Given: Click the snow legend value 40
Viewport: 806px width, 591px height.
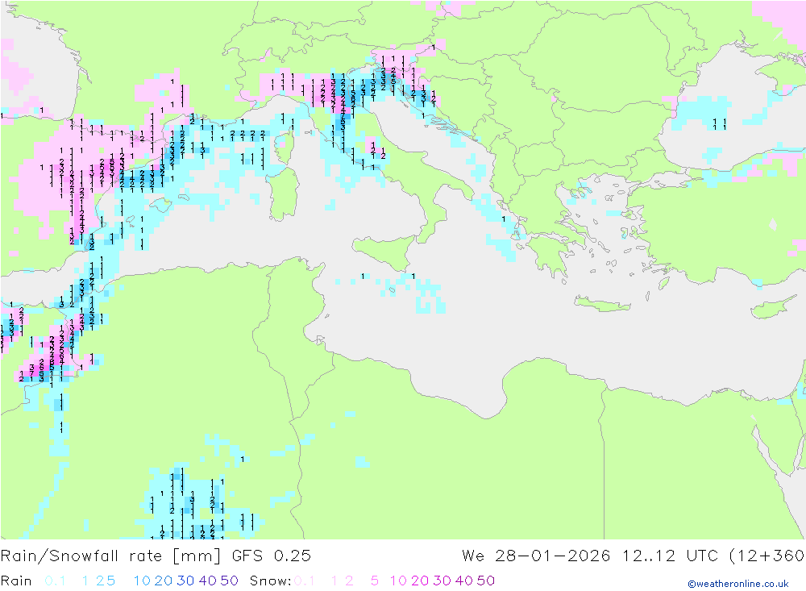Looking at the screenshot, I should 464,581.
